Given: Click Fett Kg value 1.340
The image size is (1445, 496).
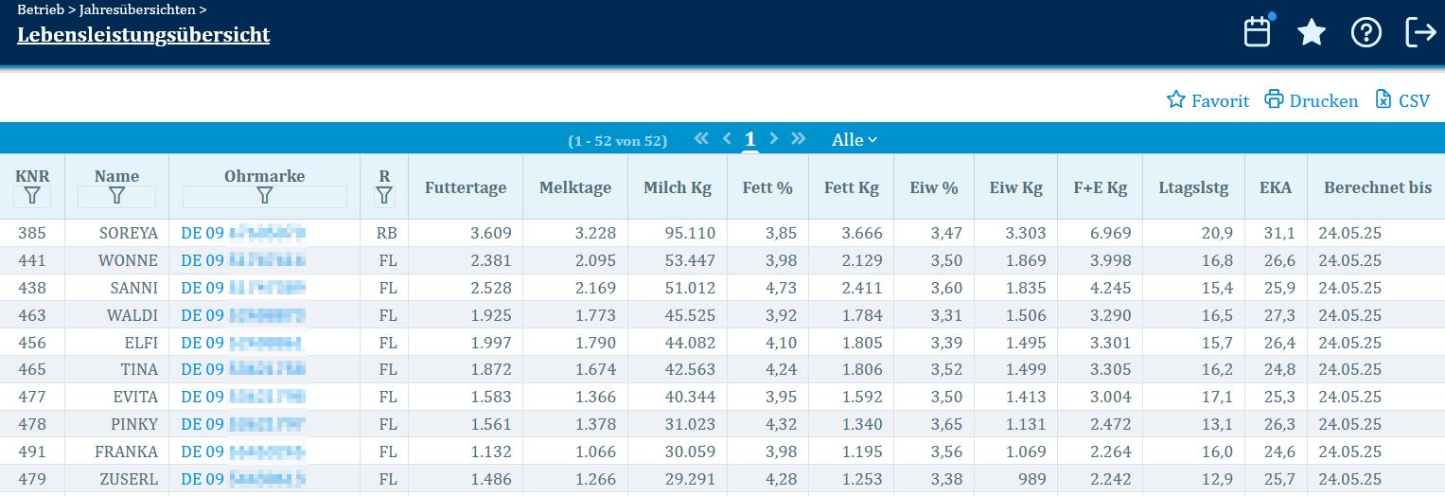Looking at the screenshot, I should [x=860, y=424].
